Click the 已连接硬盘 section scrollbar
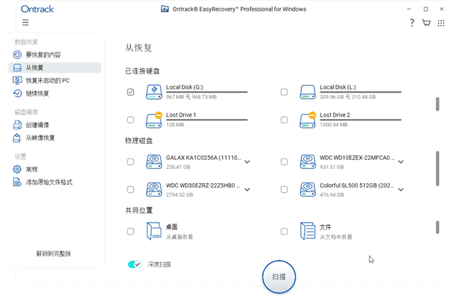Screen dimensions: 450x297 pyautogui.click(x=437, y=104)
